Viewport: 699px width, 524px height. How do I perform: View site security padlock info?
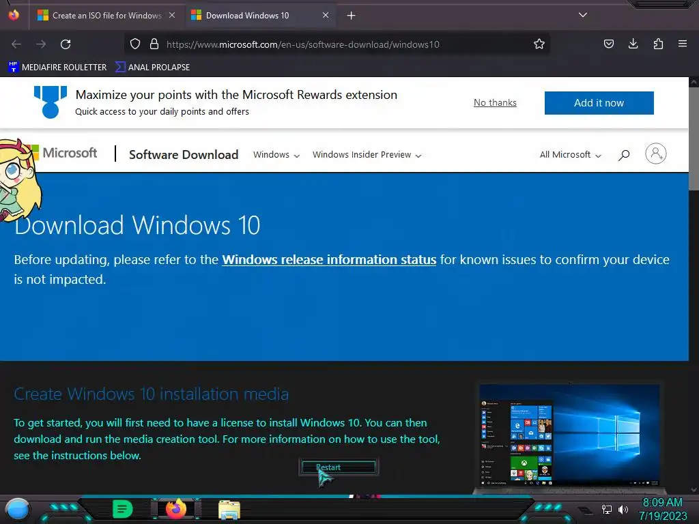click(154, 44)
